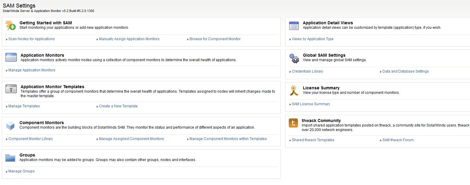
Task: Click the Getting Started with SAM heading
Action: pos(46,23)
